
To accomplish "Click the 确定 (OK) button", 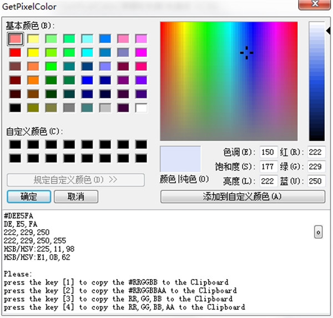I will (29, 196).
